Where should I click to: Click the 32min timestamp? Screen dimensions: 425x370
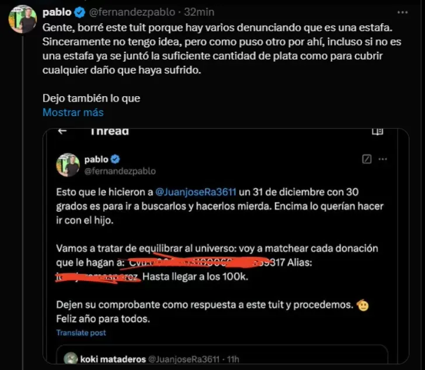tap(199, 12)
